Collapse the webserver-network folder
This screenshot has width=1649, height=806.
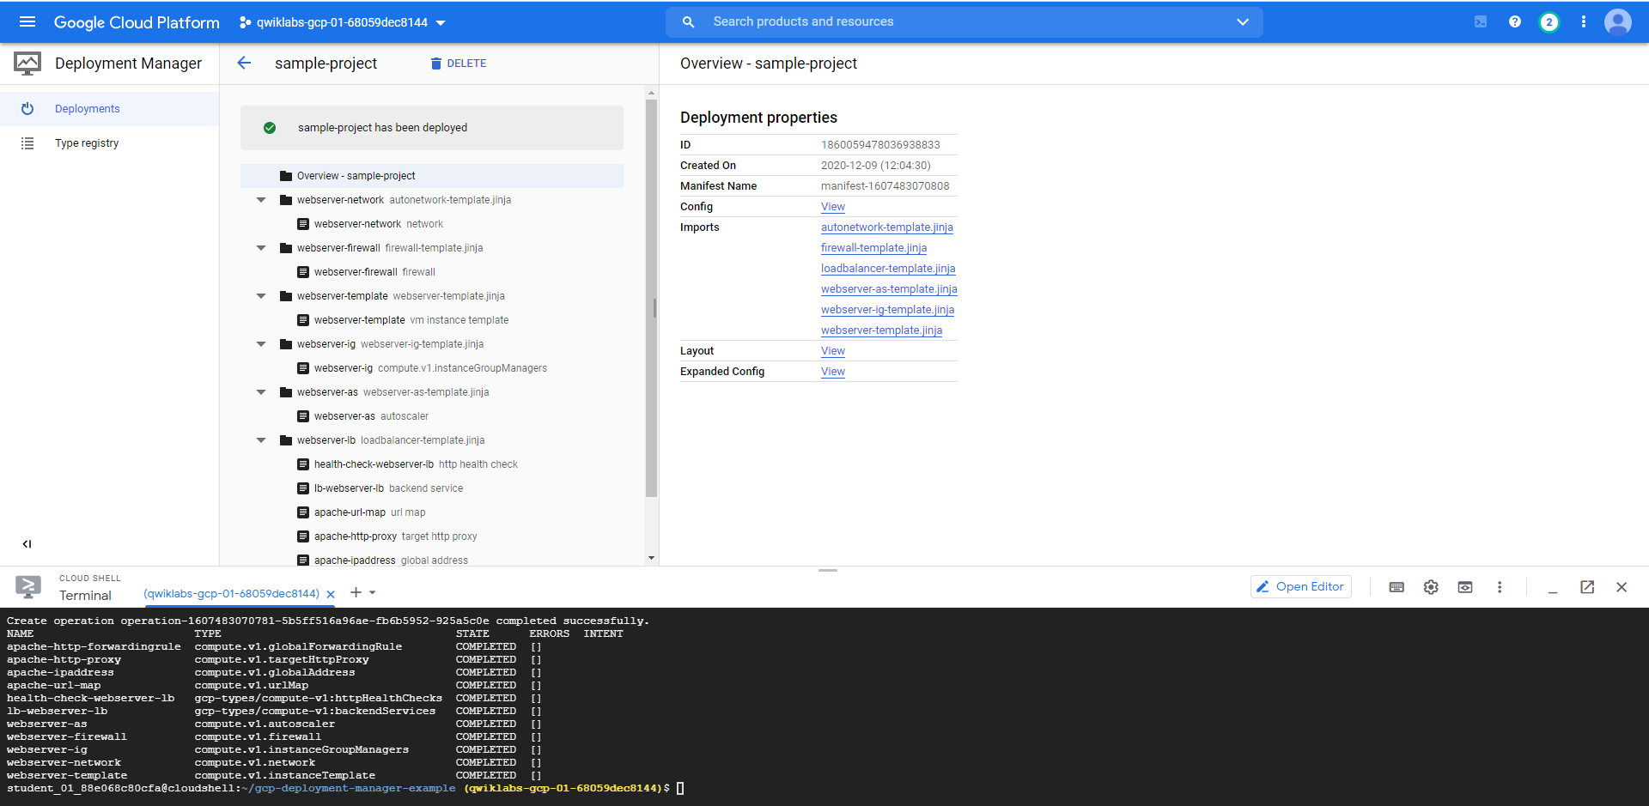pyautogui.click(x=261, y=200)
